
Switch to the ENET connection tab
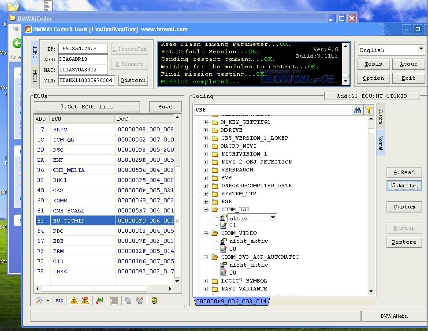(x=35, y=52)
